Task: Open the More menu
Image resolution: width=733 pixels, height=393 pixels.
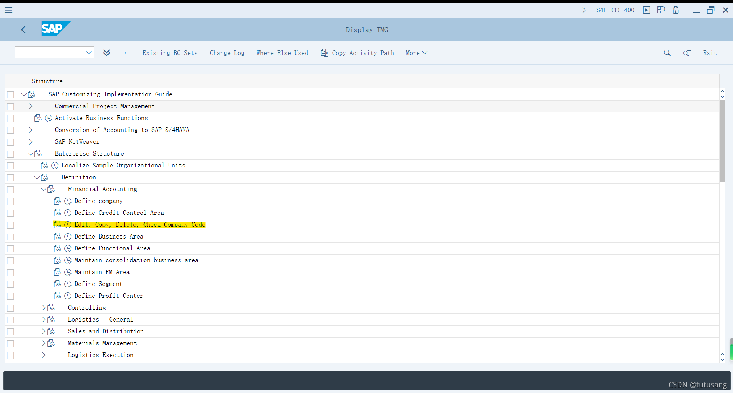Action: point(416,53)
